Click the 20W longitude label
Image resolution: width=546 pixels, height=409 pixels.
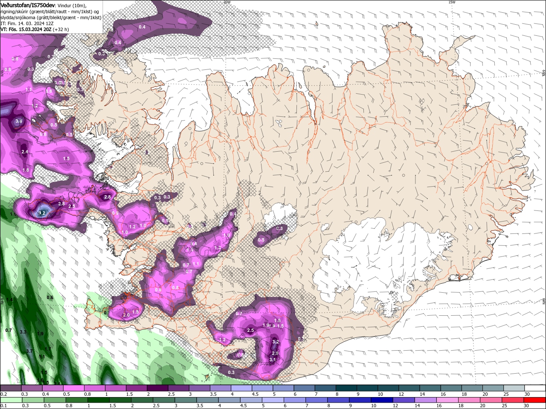227,2
